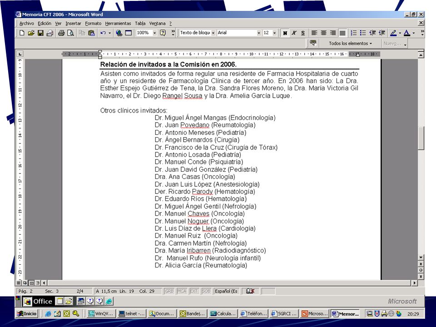The width and height of the screenshot is (436, 327).
Task: Switch to the Calcula... taskbar window
Action: click(223, 314)
